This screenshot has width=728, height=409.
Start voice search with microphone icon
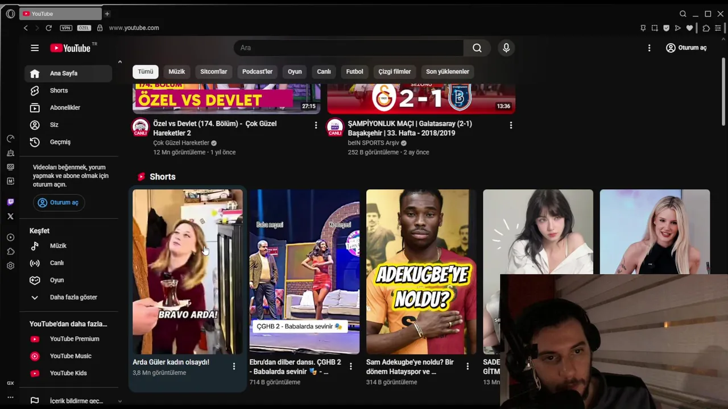(506, 48)
